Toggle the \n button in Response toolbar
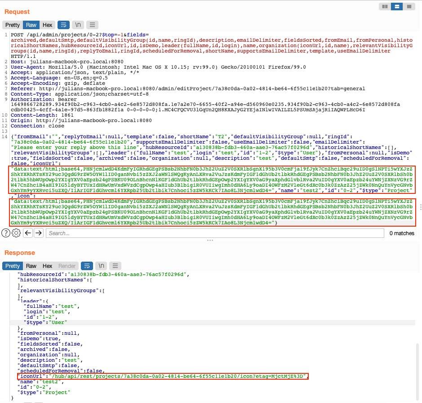422x403 pixels. click(x=102, y=266)
